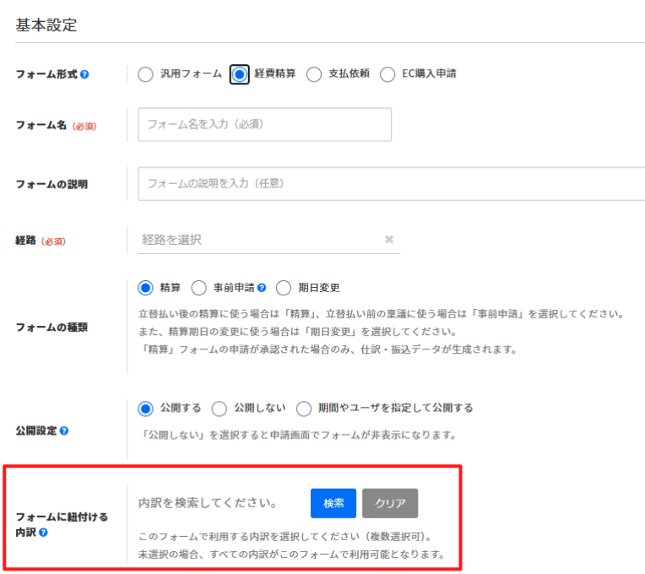Select the 汎用フォーム radio button
Image resolution: width=645 pixels, height=574 pixels.
145,74
